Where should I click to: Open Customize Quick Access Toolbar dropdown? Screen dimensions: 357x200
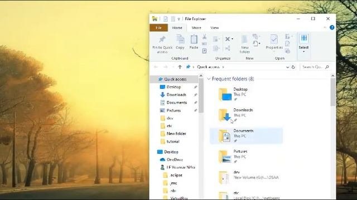[x=179, y=19]
